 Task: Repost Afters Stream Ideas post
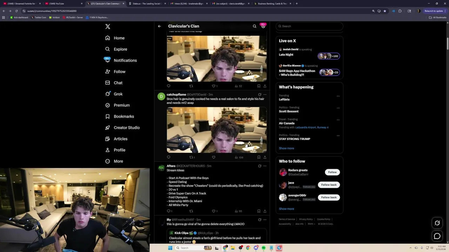[x=191, y=211]
